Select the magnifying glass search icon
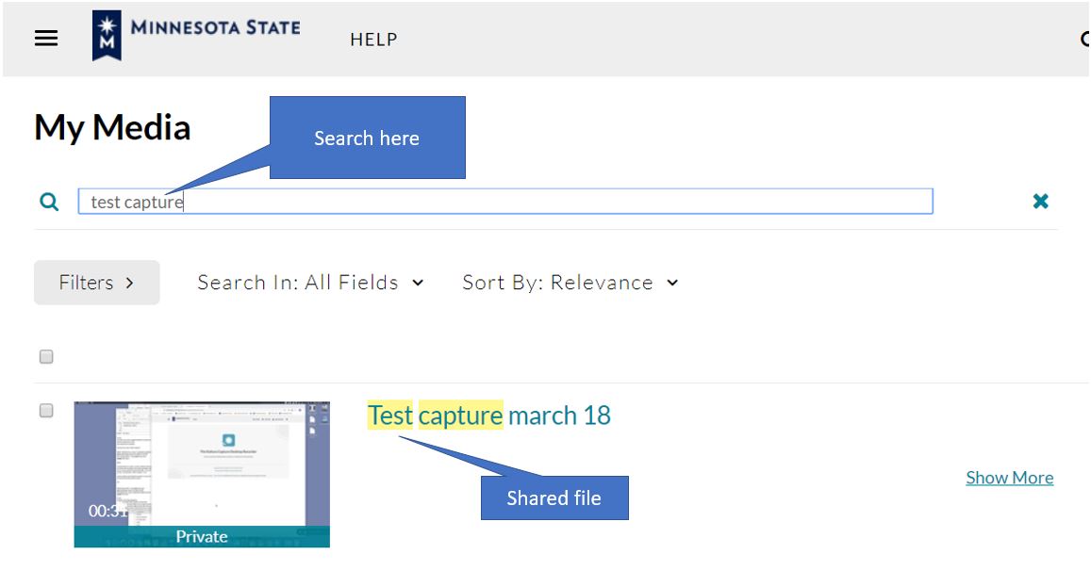 click(x=48, y=201)
